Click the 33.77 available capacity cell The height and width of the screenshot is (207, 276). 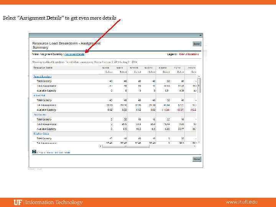181,129
